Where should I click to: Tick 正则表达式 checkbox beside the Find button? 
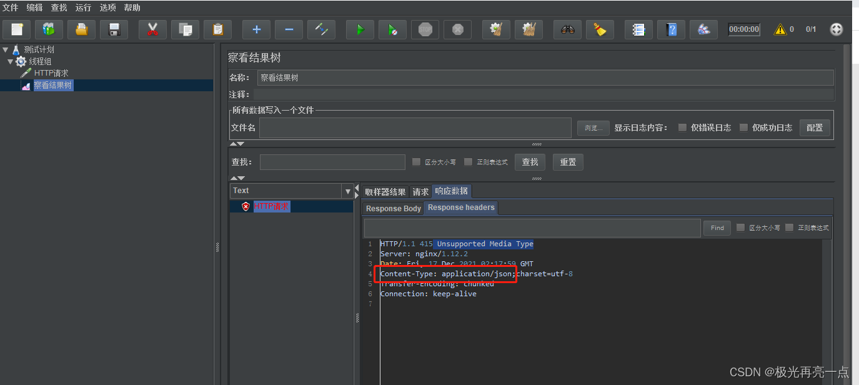point(789,227)
